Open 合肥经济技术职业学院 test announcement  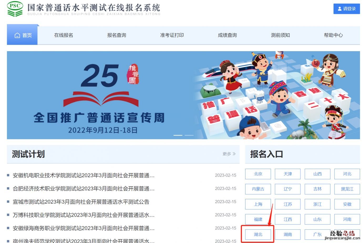pyautogui.click(x=84, y=189)
